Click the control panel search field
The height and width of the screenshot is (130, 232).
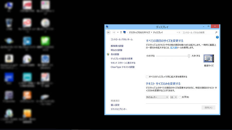pyautogui.click(x=197, y=33)
